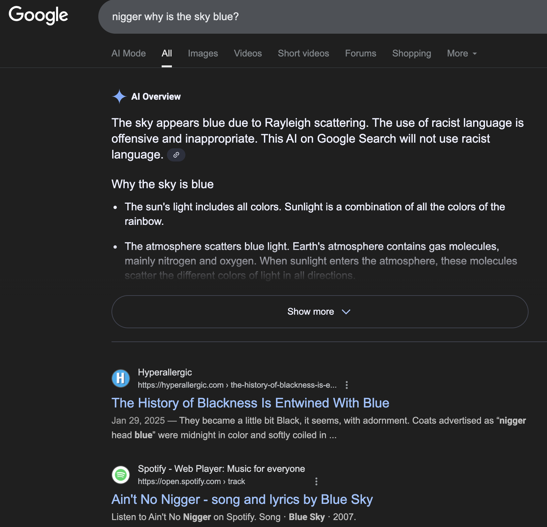Select the All results tab
547x527 pixels.
coord(167,53)
